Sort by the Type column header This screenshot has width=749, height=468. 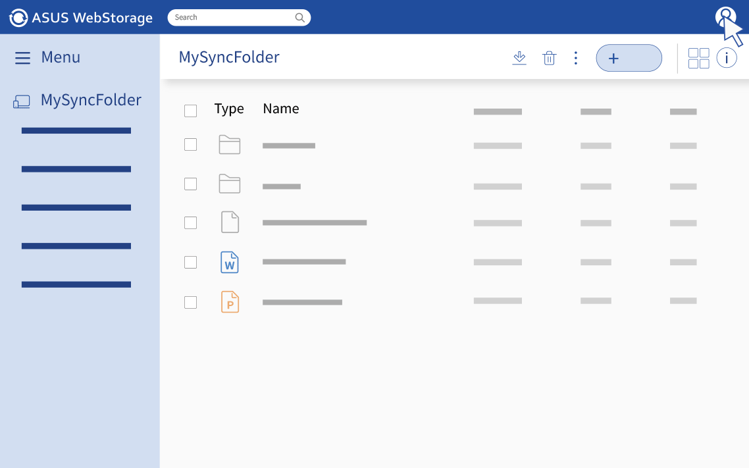click(229, 109)
